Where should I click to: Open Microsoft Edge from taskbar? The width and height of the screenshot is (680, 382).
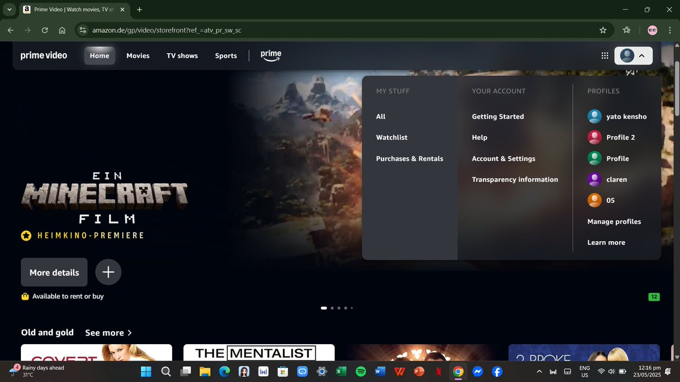coord(224,372)
